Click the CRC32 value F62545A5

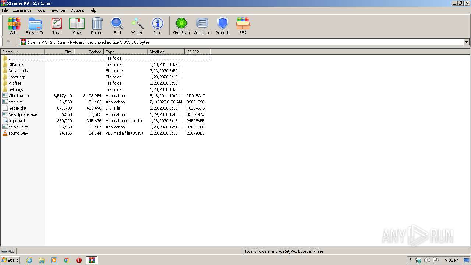click(x=196, y=108)
